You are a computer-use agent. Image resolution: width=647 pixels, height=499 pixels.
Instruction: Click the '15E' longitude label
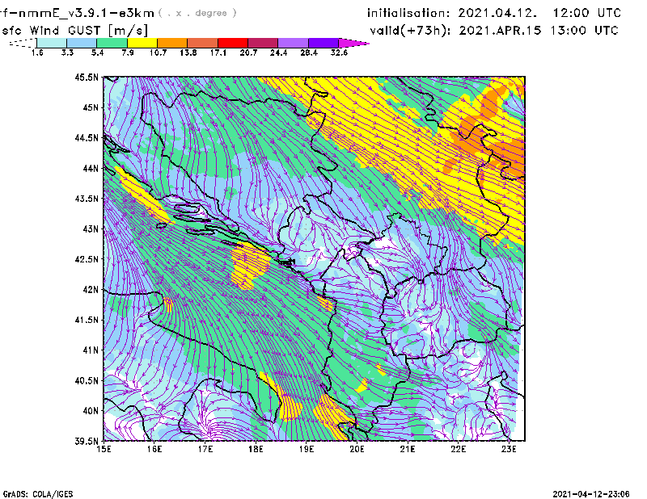tap(104, 449)
